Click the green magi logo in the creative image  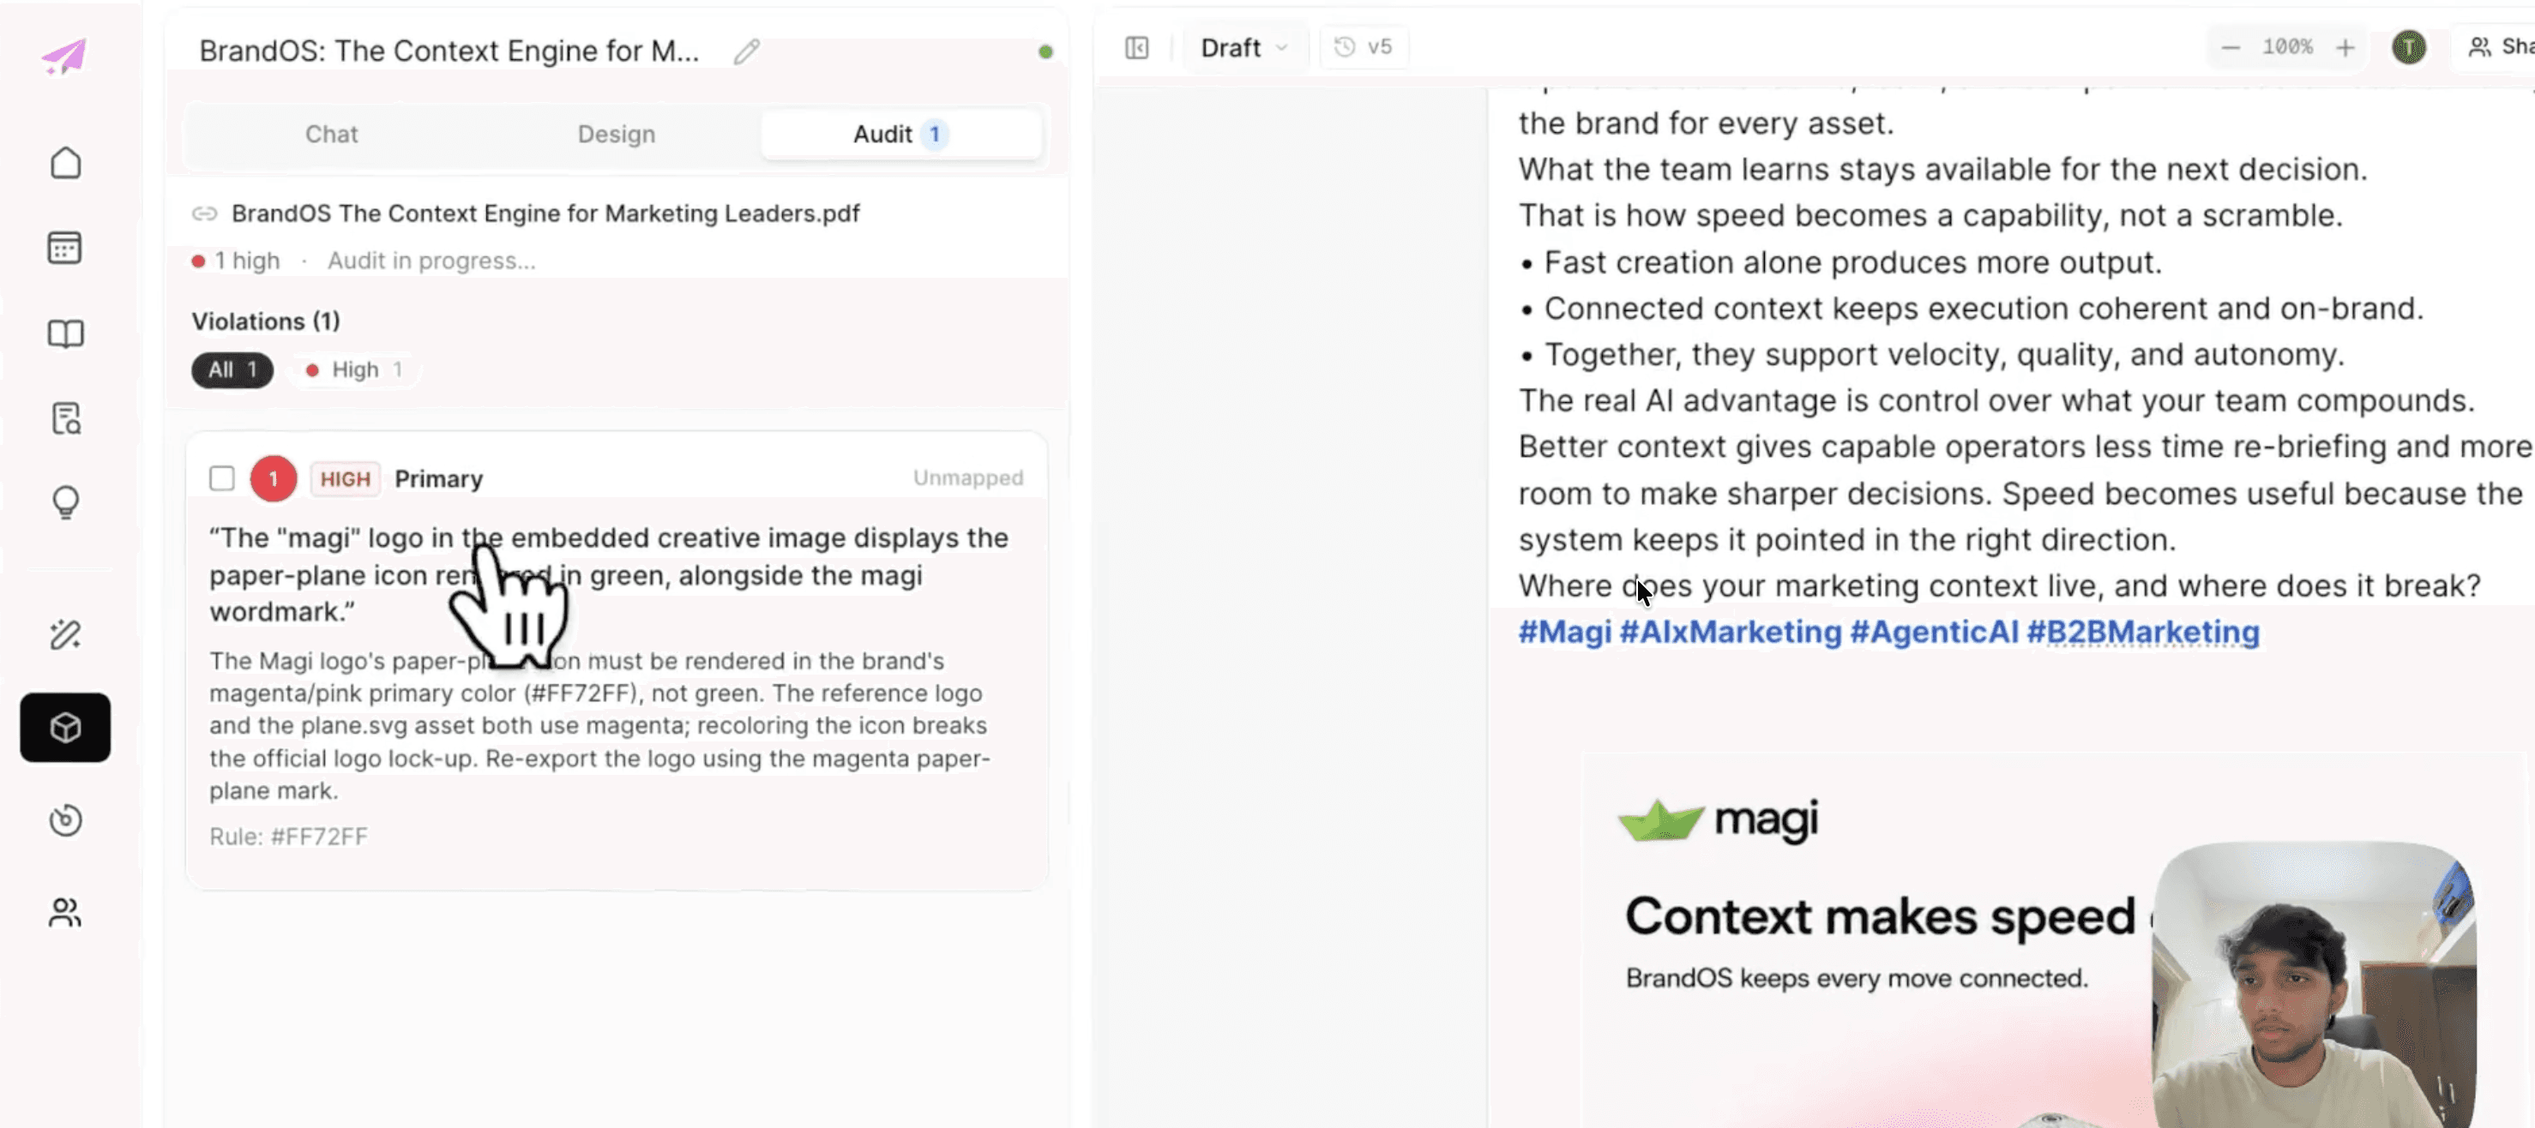(x=1719, y=819)
